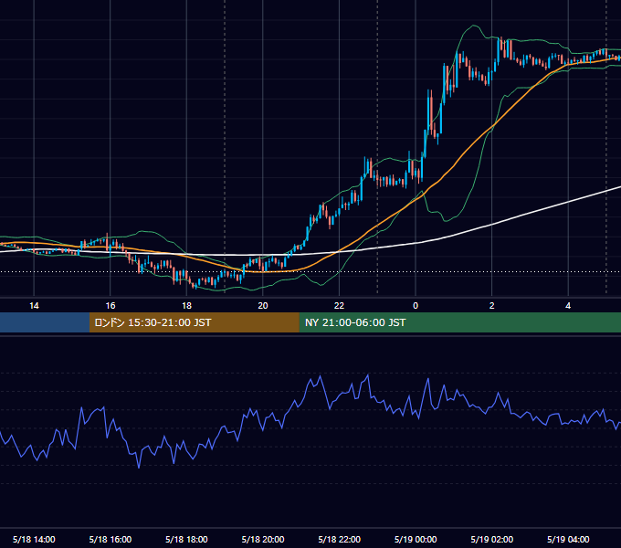Click hour label 20 on price chart axis
Image resolution: width=621 pixels, height=548 pixels.
(263, 306)
